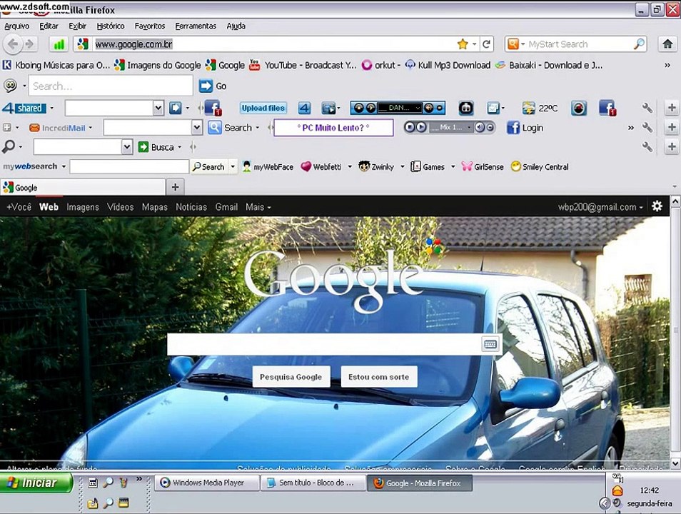Open the Histórico menu

point(111,26)
